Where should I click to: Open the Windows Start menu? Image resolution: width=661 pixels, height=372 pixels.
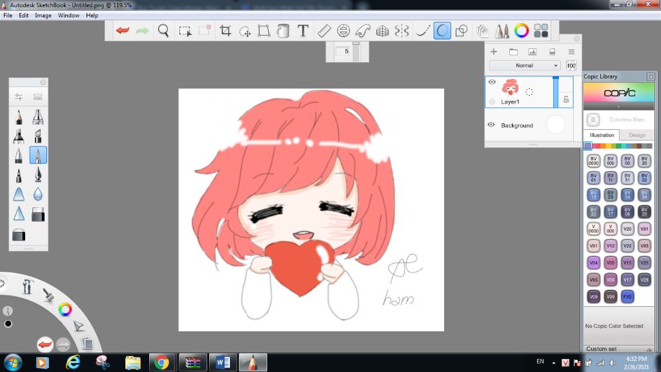(13, 362)
